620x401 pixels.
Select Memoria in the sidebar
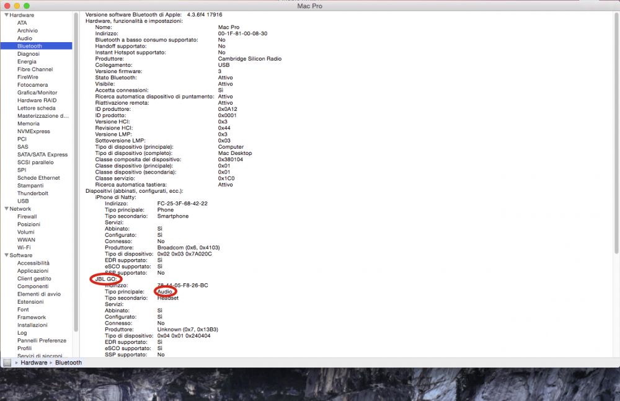click(x=28, y=124)
